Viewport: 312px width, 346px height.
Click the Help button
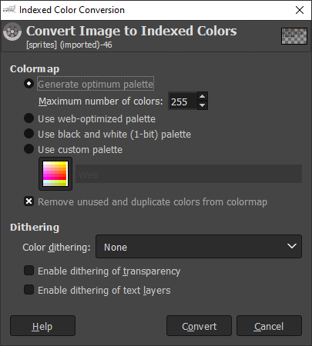point(42,326)
